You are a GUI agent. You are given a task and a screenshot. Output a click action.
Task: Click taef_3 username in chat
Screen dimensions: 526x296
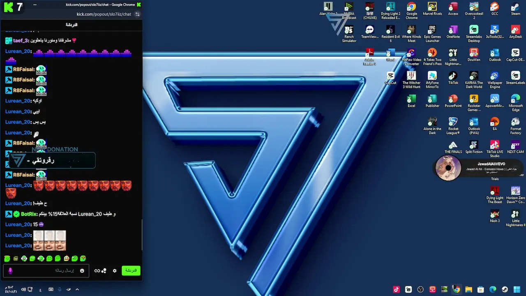pos(21,41)
